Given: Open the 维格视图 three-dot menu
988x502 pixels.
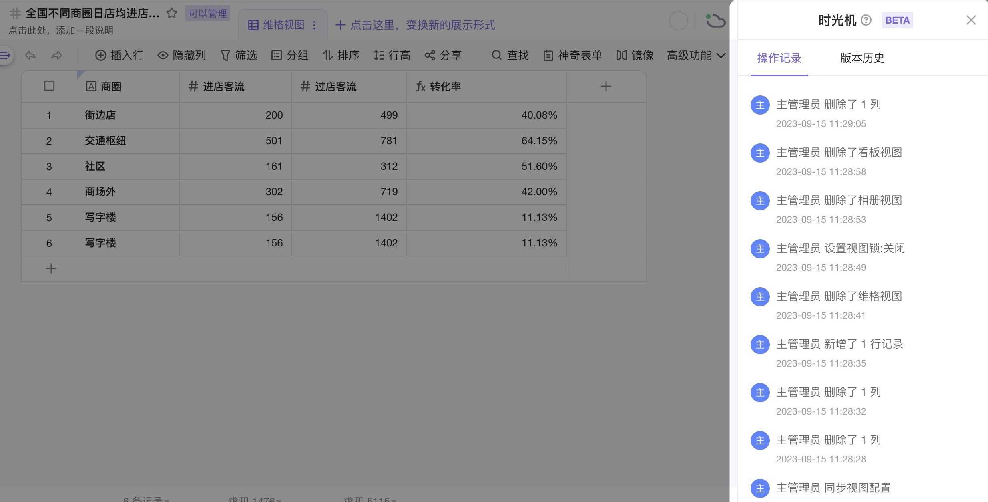Looking at the screenshot, I should tap(314, 25).
